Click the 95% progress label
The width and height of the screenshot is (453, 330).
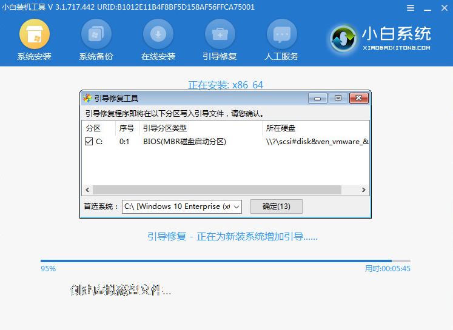click(x=49, y=269)
